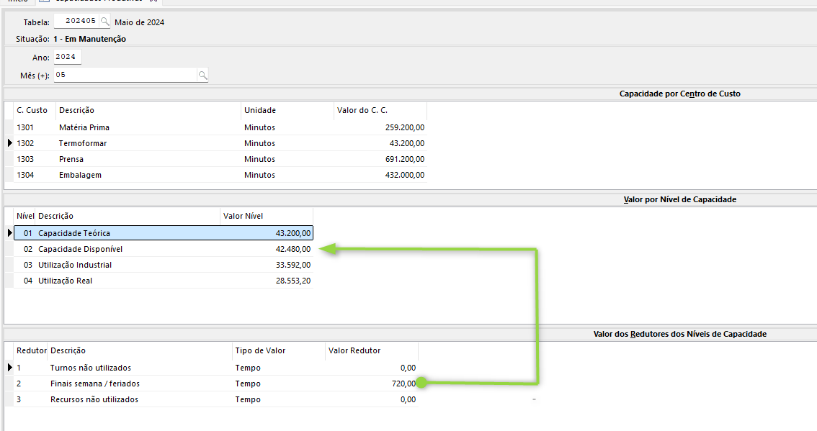817x431 pixels.
Task: Click the Unidade column header
Action: [286, 110]
